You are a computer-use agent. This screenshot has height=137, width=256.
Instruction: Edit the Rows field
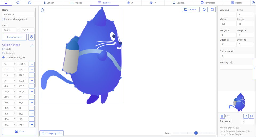click(x=245, y=14)
